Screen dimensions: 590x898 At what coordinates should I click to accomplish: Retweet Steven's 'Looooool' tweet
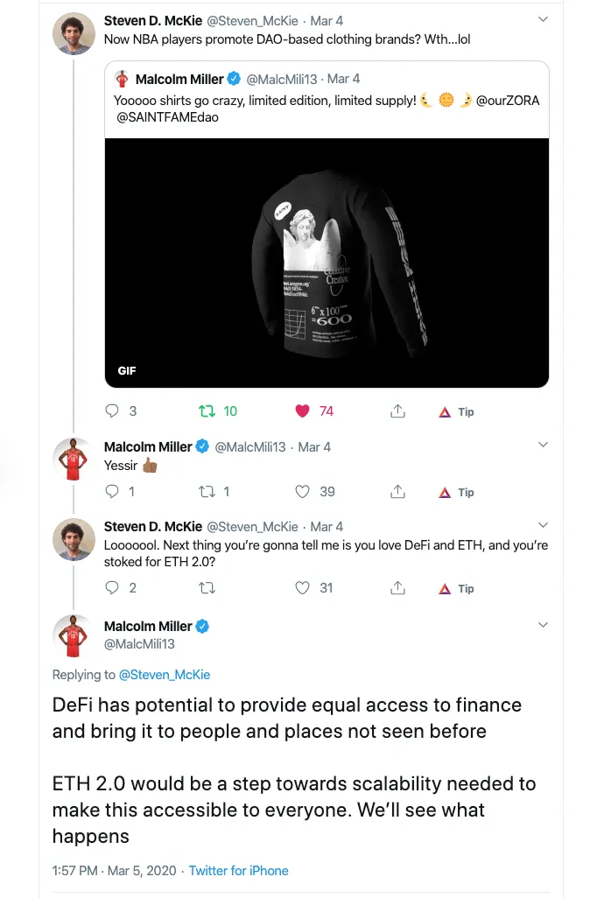click(207, 587)
